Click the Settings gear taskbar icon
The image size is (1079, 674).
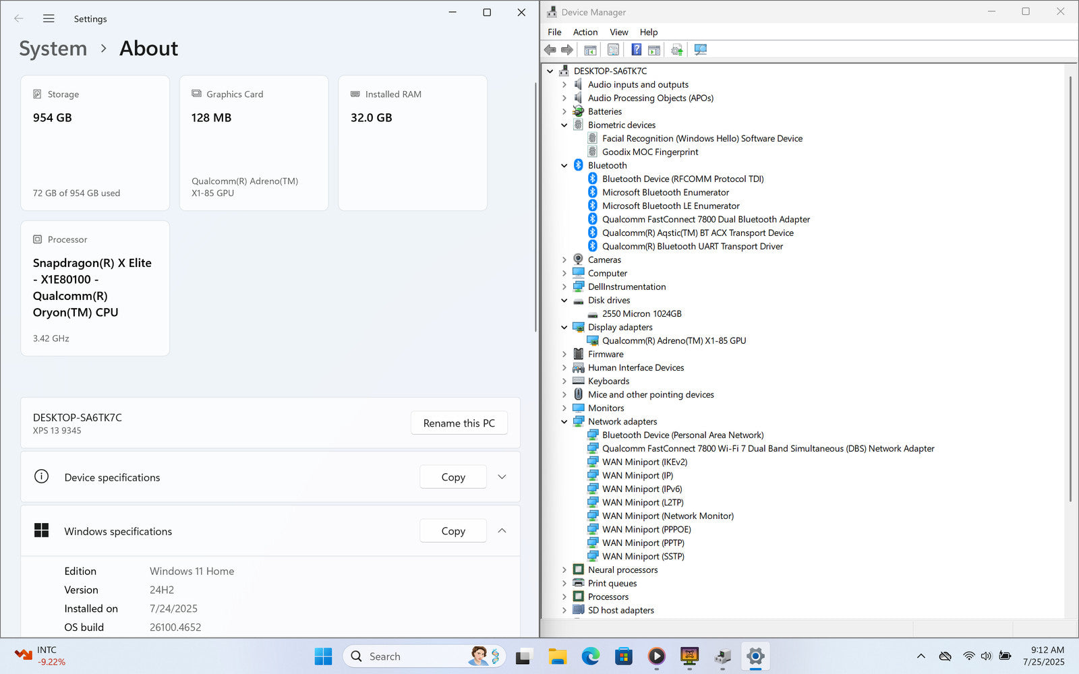[756, 656]
